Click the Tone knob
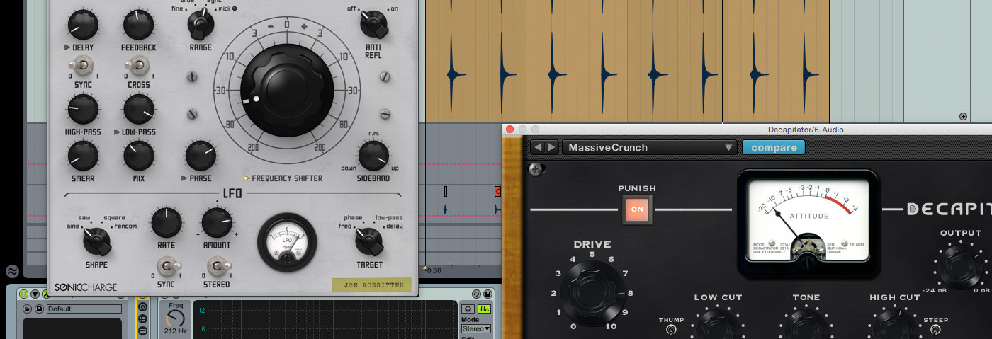 [x=806, y=326]
